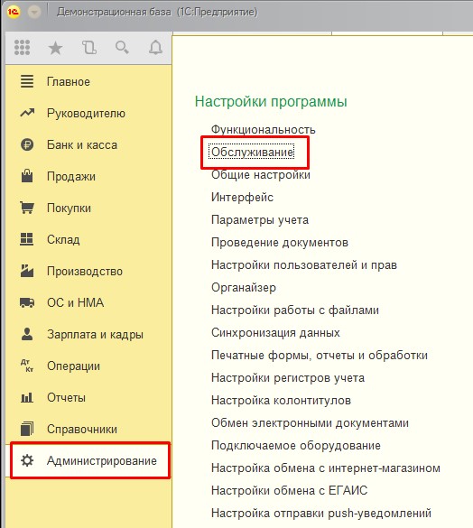Open Настройки работы с файлами
The height and width of the screenshot is (528, 473).
click(x=295, y=310)
